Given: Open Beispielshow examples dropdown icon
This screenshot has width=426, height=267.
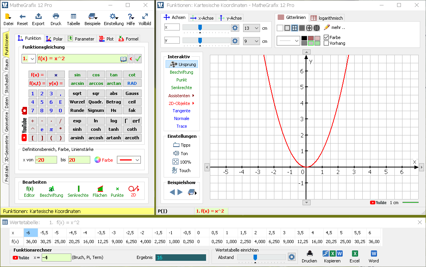Looking at the screenshot, I should 192,193.
